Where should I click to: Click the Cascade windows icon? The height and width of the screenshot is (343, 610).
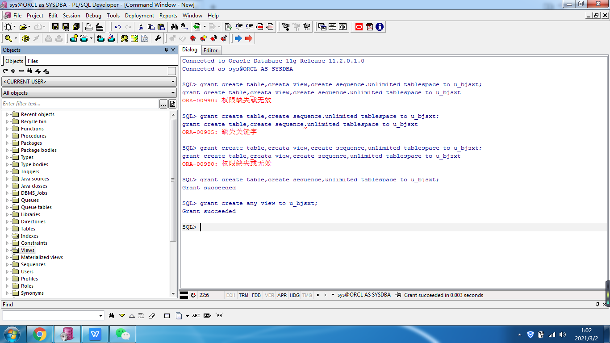tap(322, 27)
